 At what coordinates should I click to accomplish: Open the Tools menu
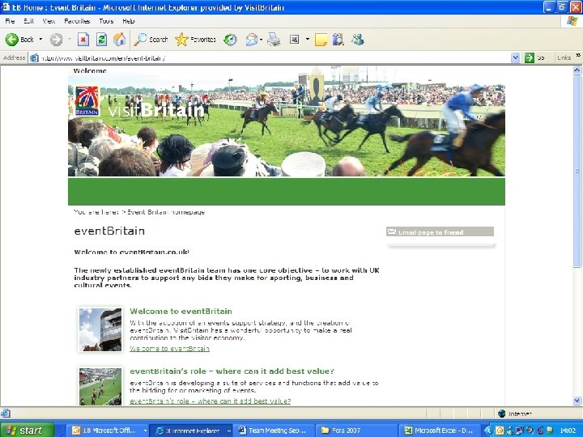point(106,21)
